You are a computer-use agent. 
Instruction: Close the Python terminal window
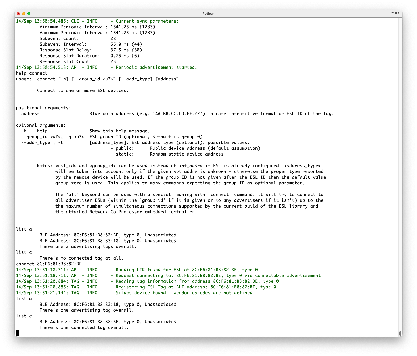tap(18, 14)
